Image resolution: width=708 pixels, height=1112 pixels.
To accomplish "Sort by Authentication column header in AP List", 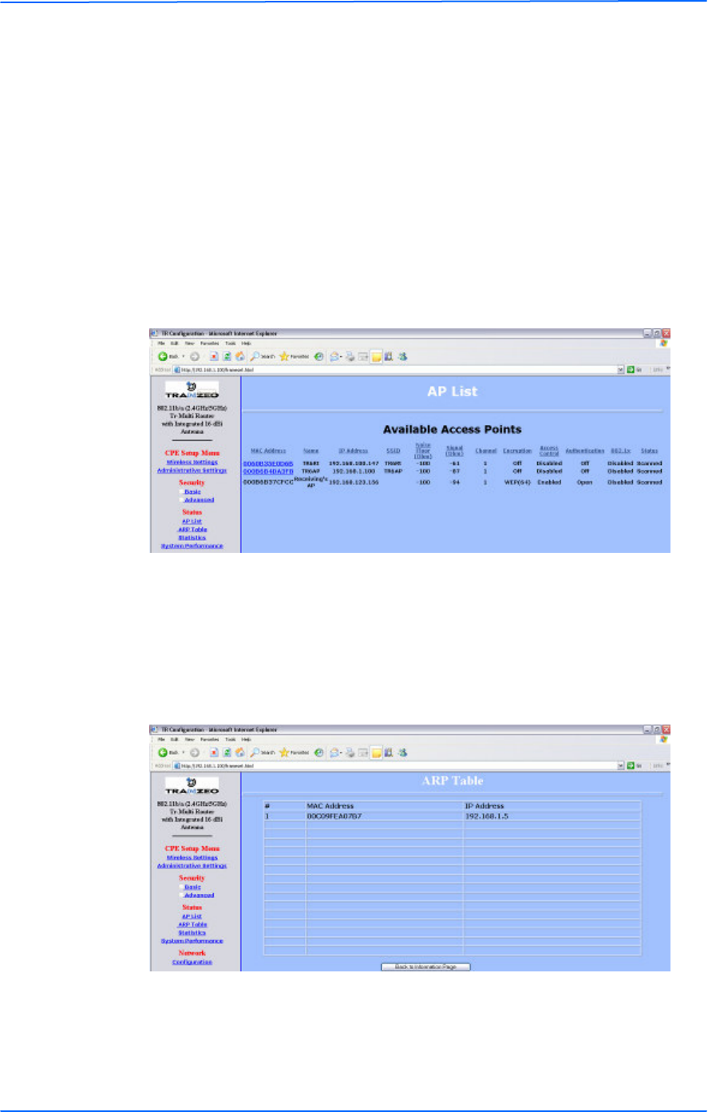I will (x=584, y=451).
